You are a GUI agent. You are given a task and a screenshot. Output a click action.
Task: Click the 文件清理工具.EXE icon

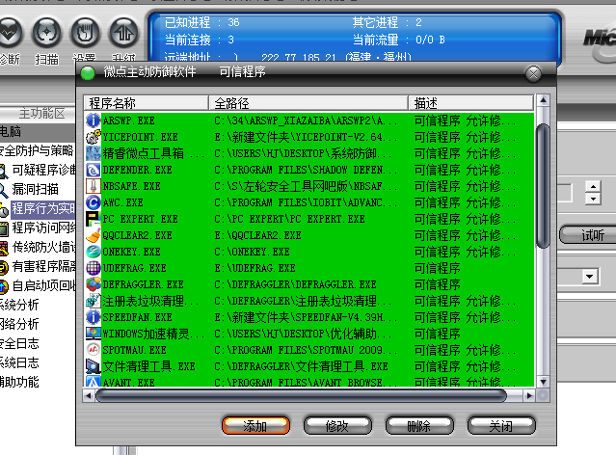(x=94, y=366)
